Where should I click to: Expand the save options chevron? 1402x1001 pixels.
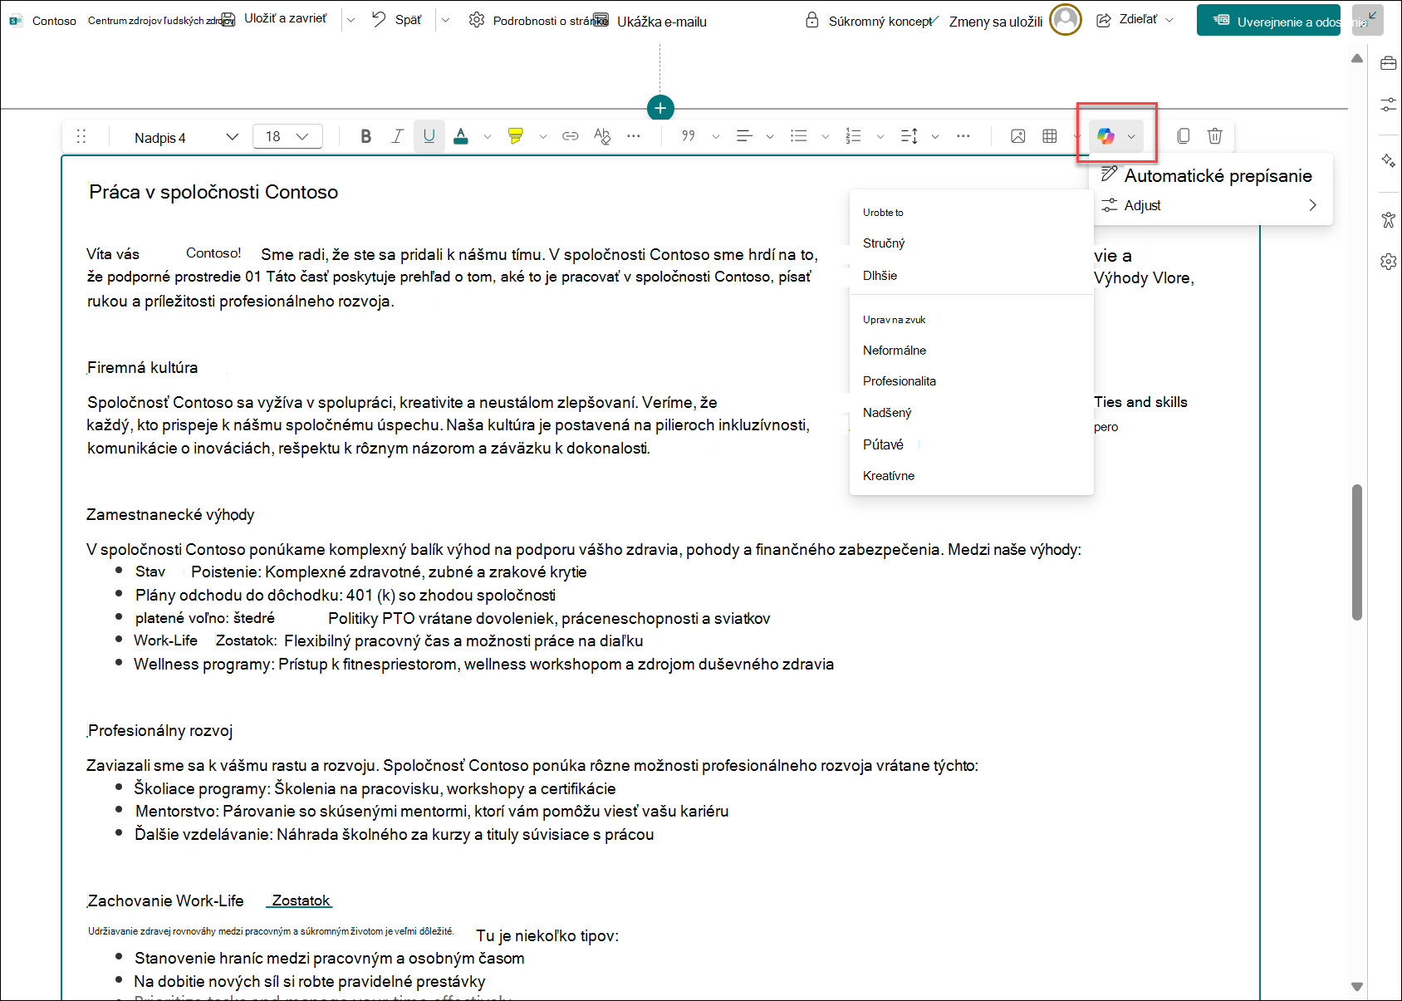click(x=350, y=20)
